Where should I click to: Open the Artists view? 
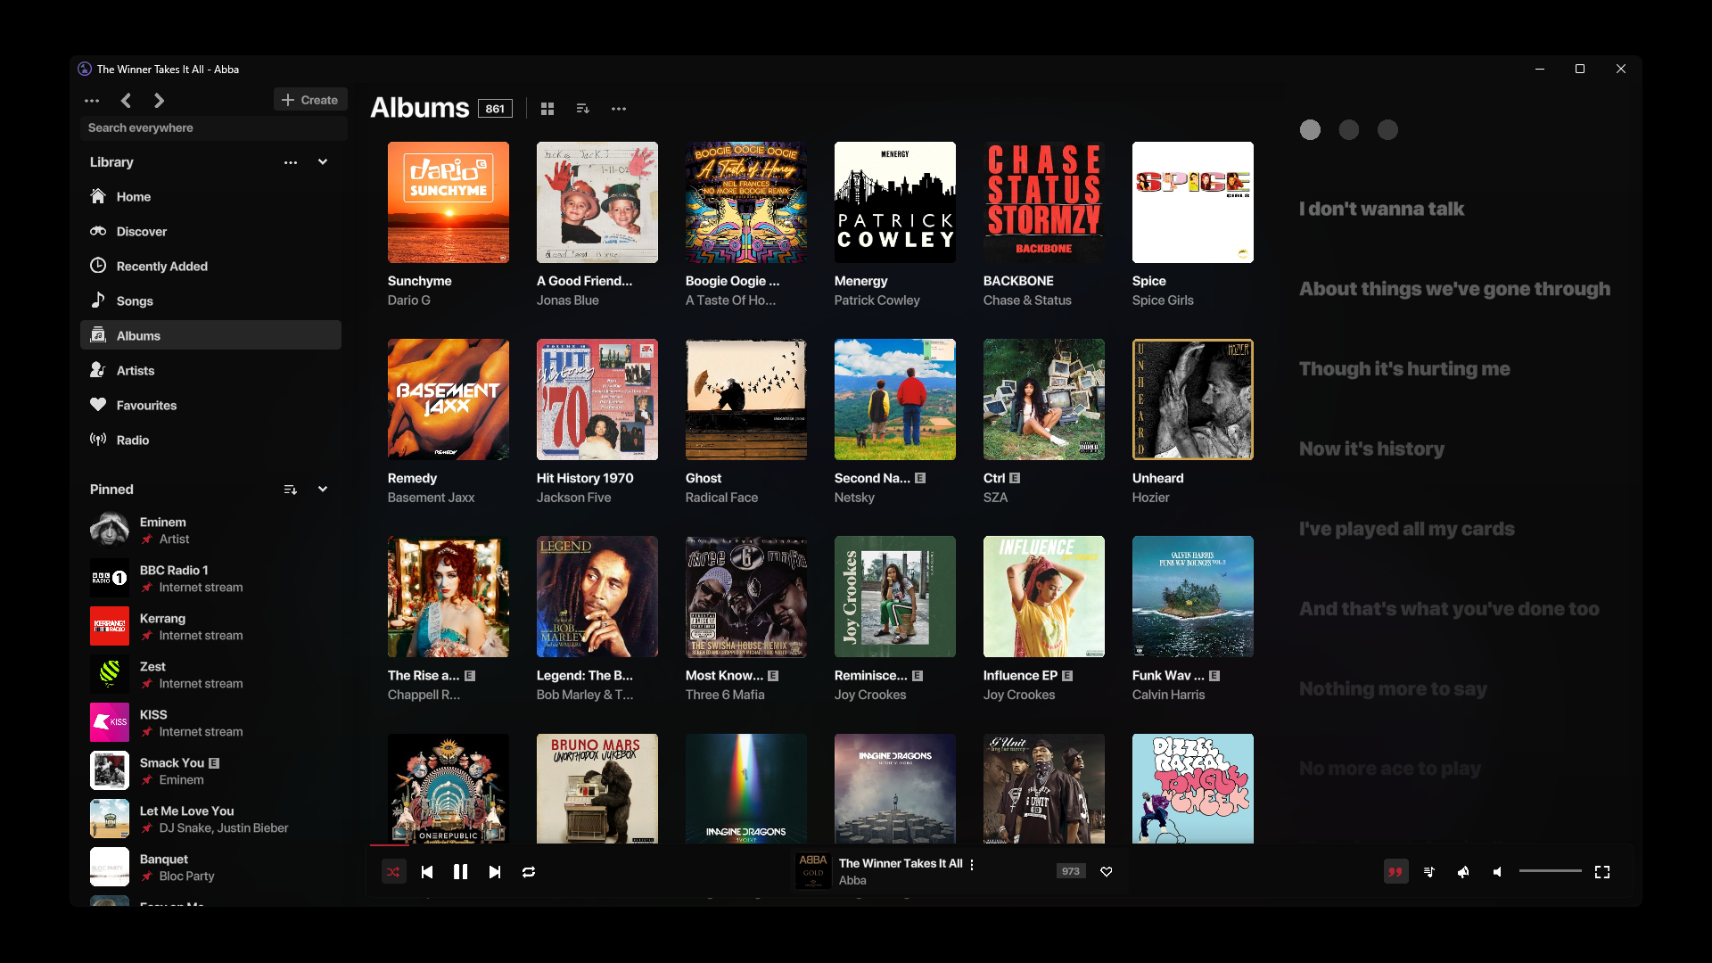[210, 370]
